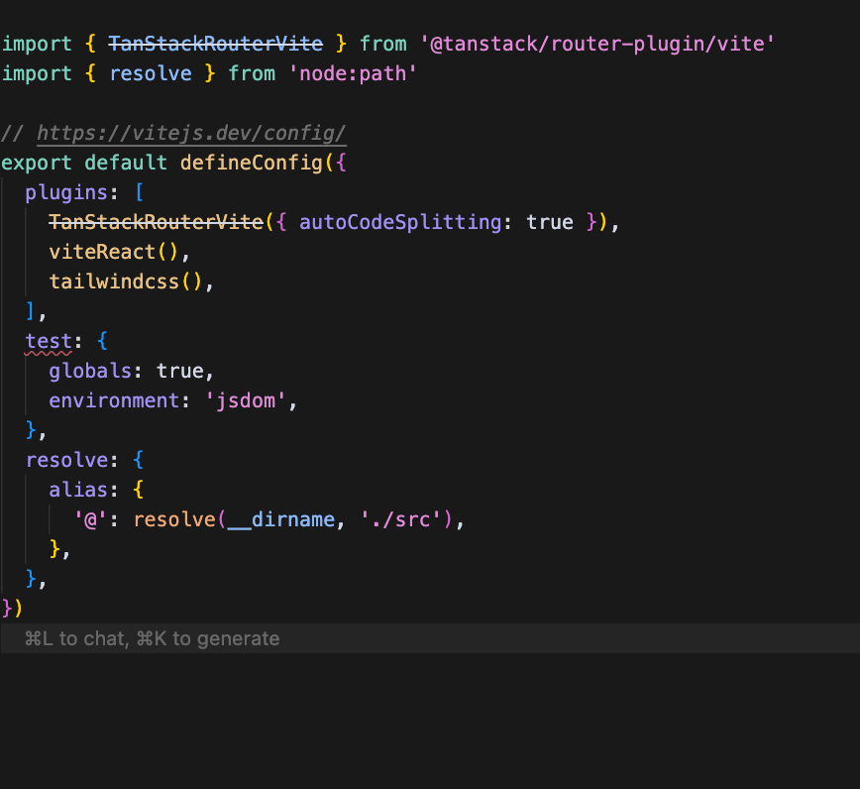Click the test key with red squiggle
The image size is (860, 789).
coord(49,341)
